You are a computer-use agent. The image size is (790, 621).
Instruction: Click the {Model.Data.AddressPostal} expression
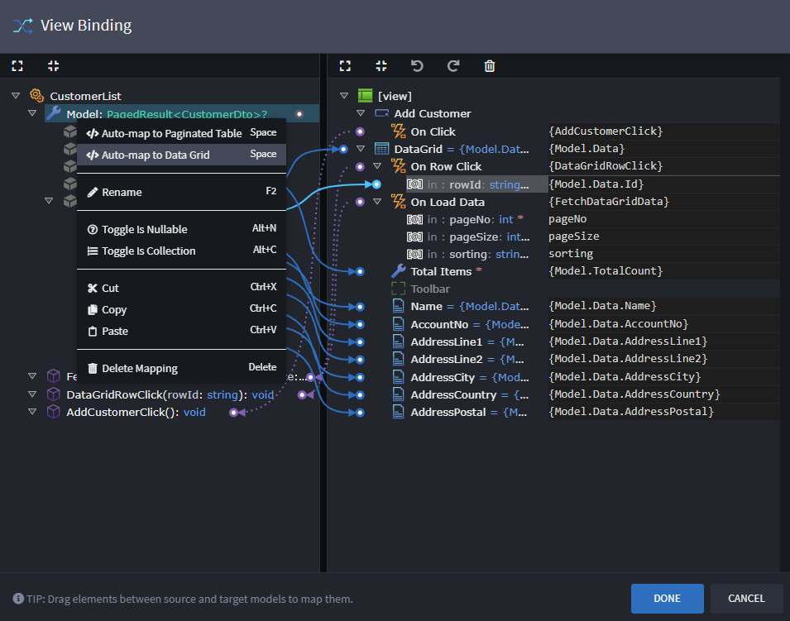631,412
